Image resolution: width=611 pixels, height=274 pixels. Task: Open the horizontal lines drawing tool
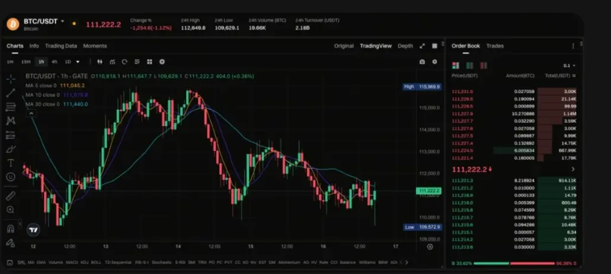click(x=11, y=107)
